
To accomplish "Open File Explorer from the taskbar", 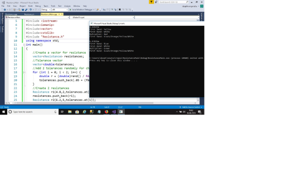I will tap(70, 112).
